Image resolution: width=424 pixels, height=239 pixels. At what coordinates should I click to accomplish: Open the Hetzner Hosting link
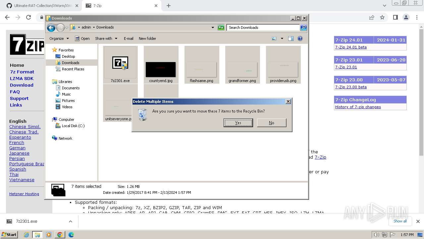pyautogui.click(x=24, y=194)
